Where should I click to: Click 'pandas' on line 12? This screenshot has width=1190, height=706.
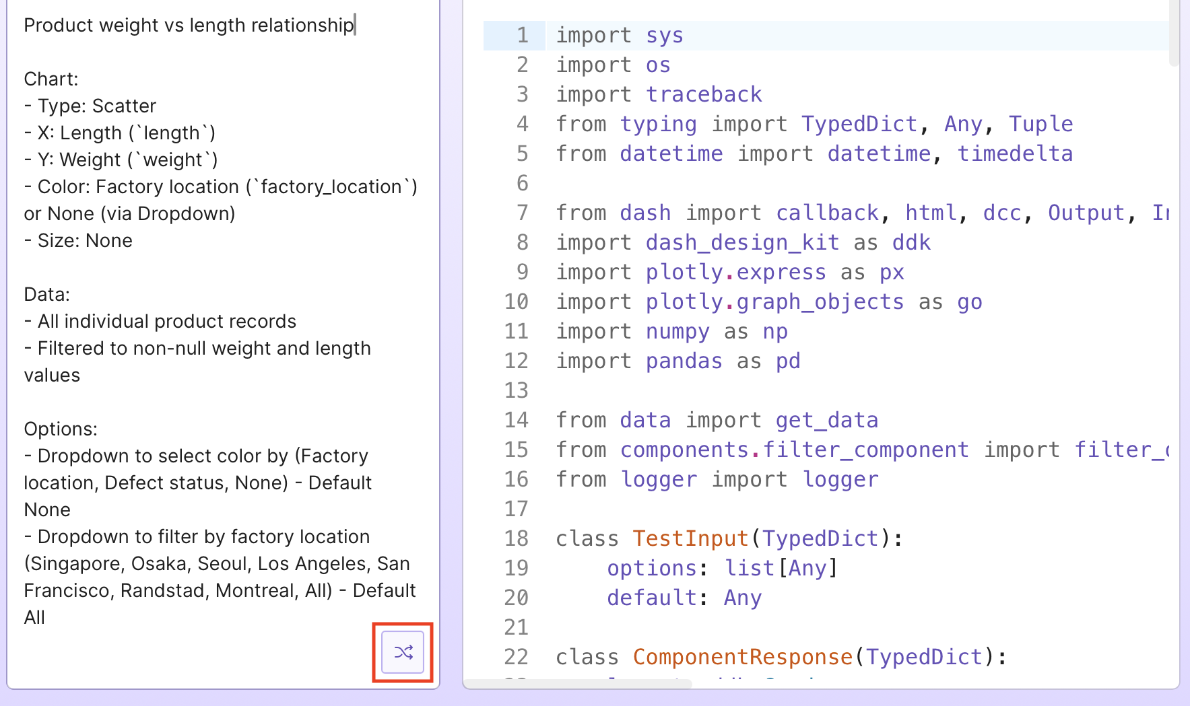coord(684,361)
